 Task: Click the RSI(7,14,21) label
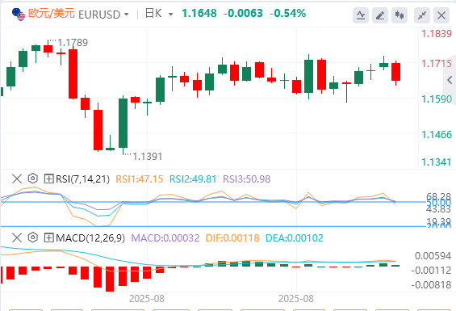[82, 179]
